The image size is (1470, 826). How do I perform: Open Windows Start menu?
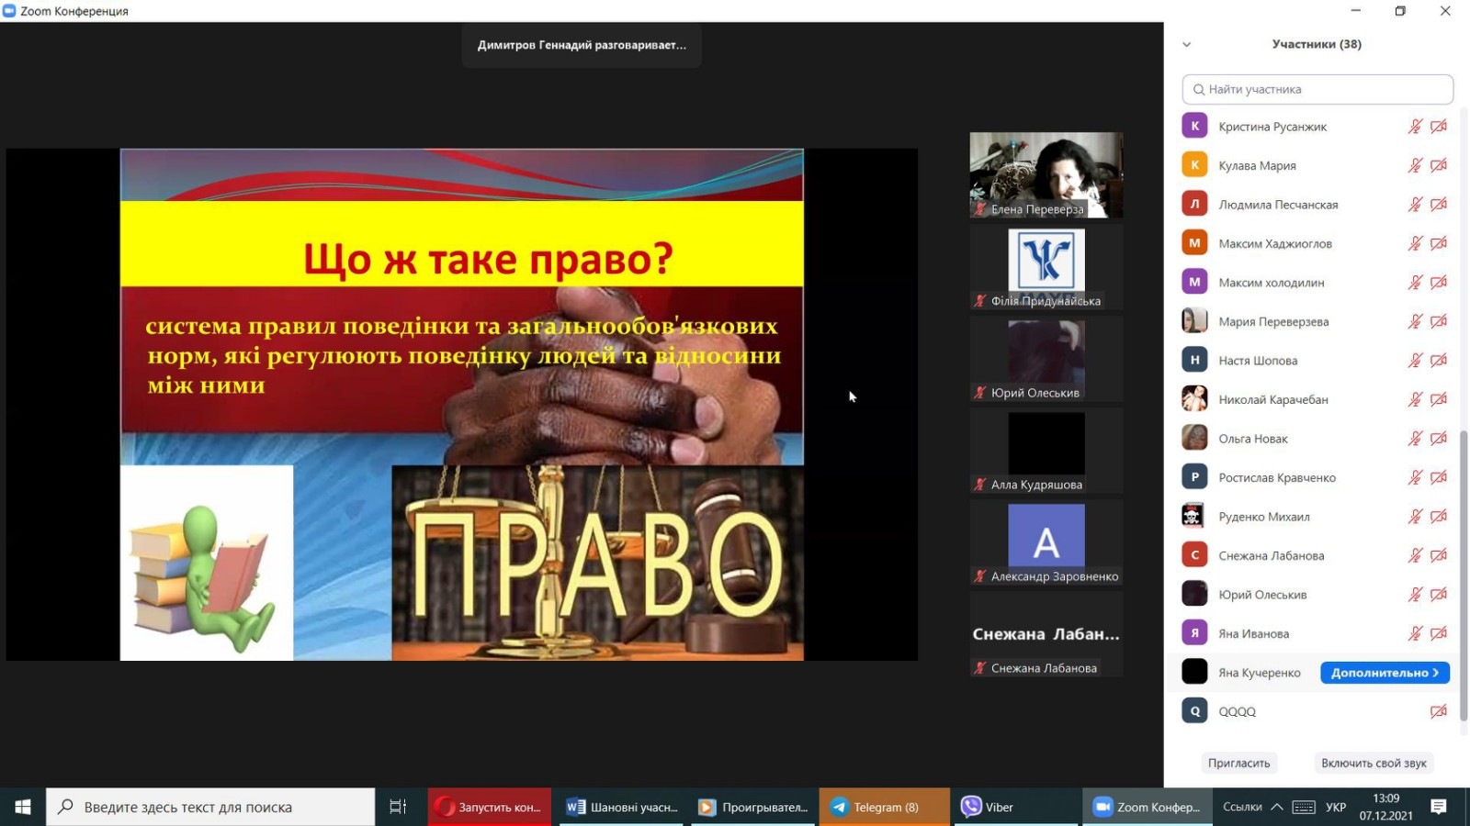(23, 807)
